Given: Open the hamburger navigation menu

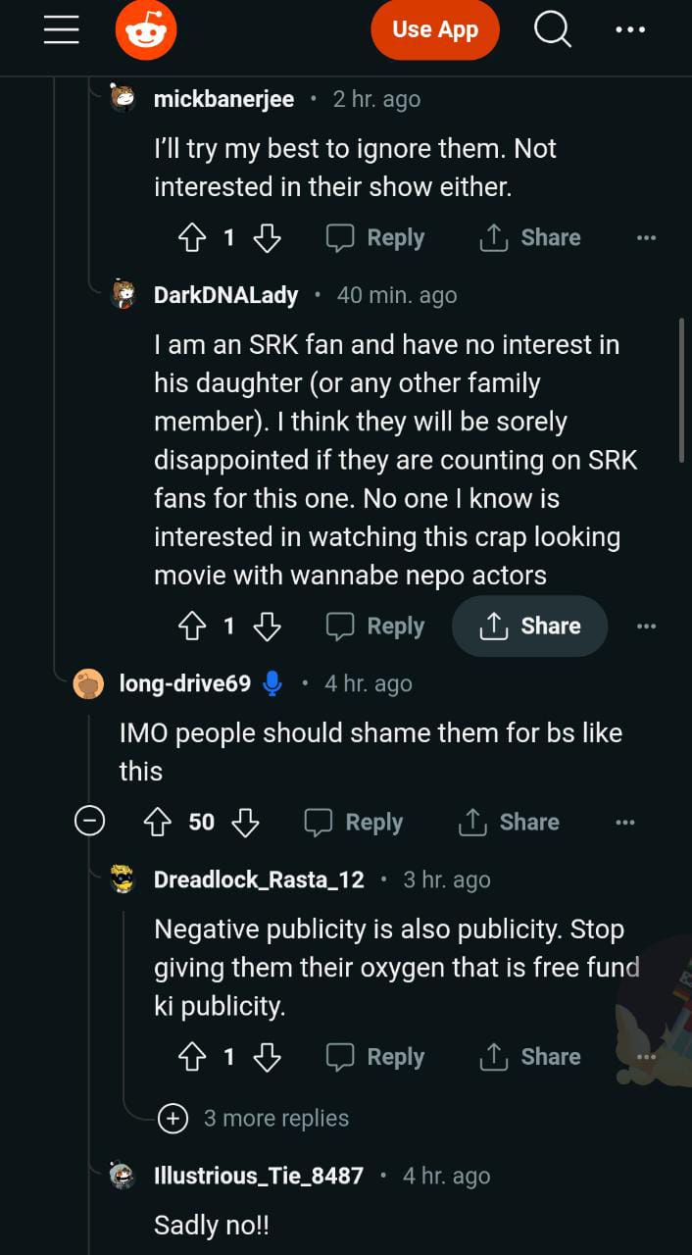Looking at the screenshot, I should [x=61, y=29].
